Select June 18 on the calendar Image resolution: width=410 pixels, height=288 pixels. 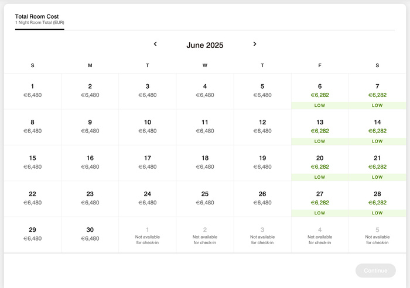click(205, 163)
